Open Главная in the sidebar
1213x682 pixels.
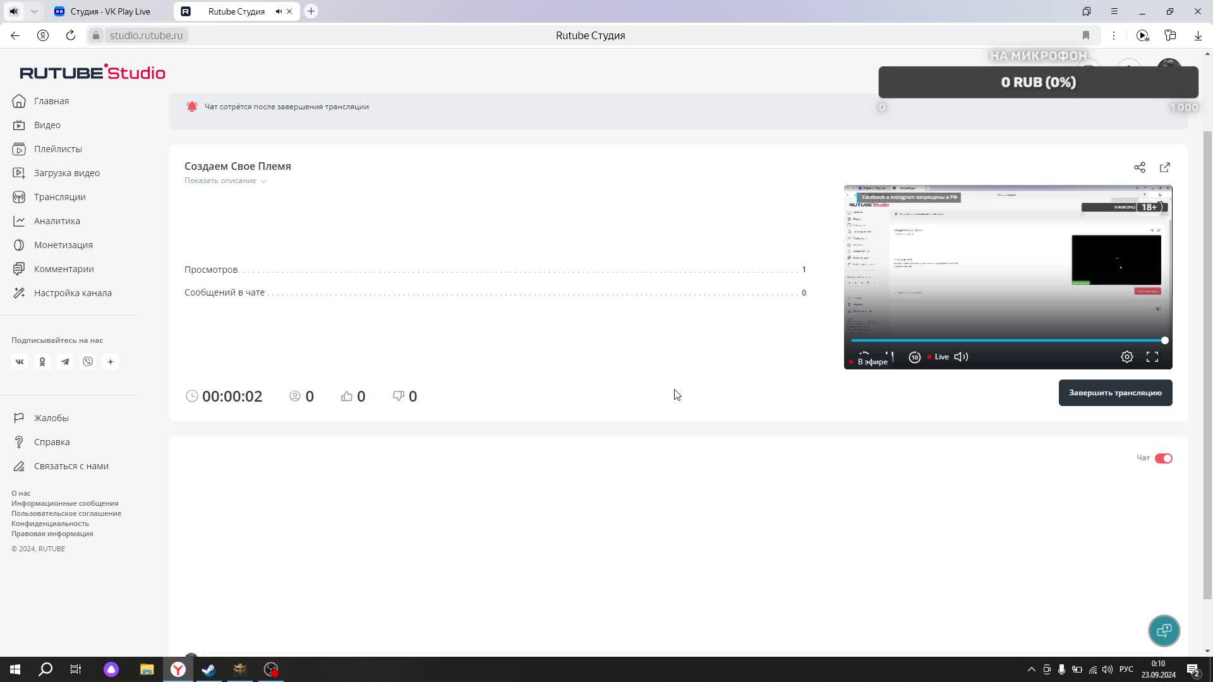51,101
